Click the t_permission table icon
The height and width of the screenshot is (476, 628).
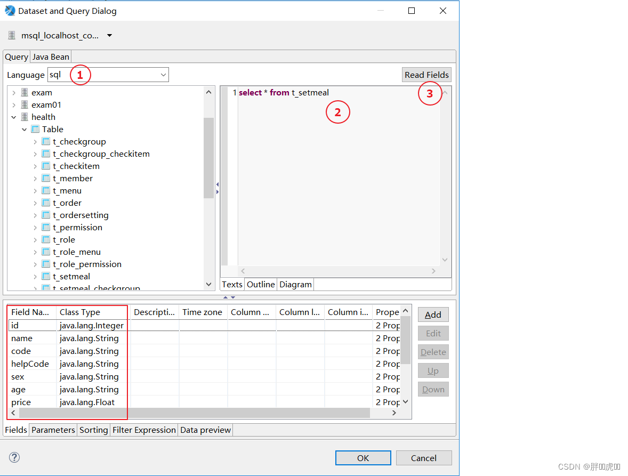(46, 228)
